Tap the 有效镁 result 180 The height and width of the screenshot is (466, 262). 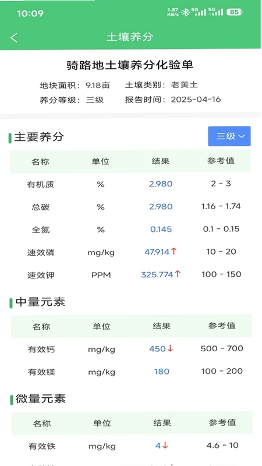(162, 372)
